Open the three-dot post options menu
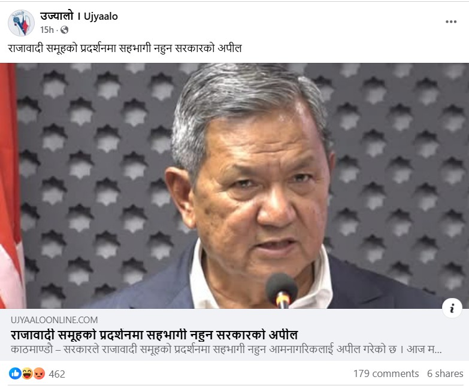The image size is (469, 386). (x=451, y=22)
